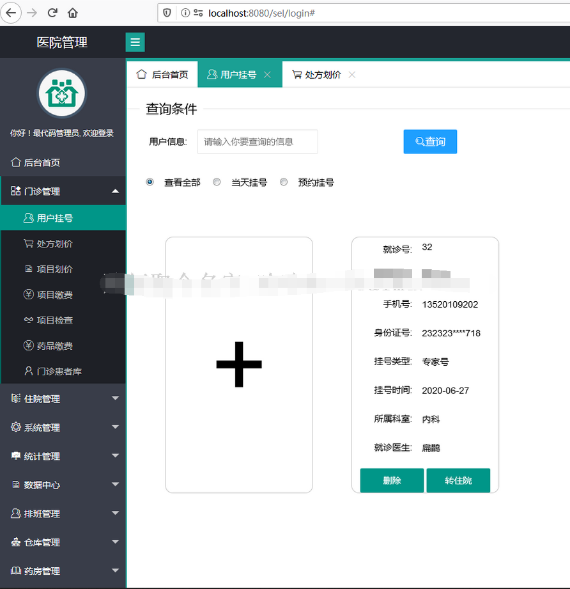
Task: Click the user icon beside sidebar 用户挂号
Action: pyautogui.click(x=29, y=218)
